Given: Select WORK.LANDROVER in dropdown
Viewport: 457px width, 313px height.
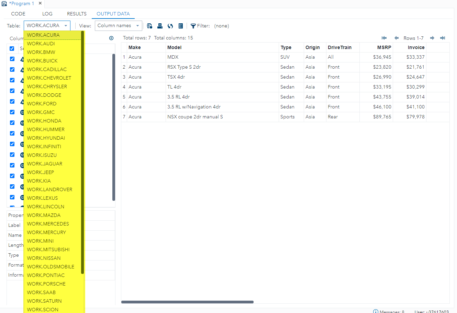Looking at the screenshot, I should (53, 189).
